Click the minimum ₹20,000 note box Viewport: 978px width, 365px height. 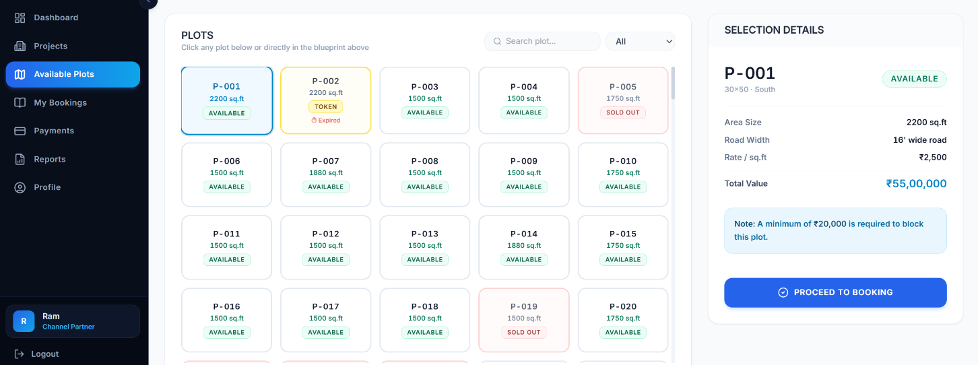[x=835, y=230]
